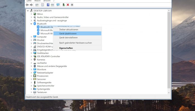
Task: Click the Netzwerkadapter icon
Action: [x=35, y=73]
